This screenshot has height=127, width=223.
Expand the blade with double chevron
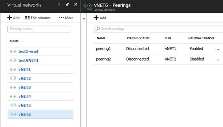[84, 19]
